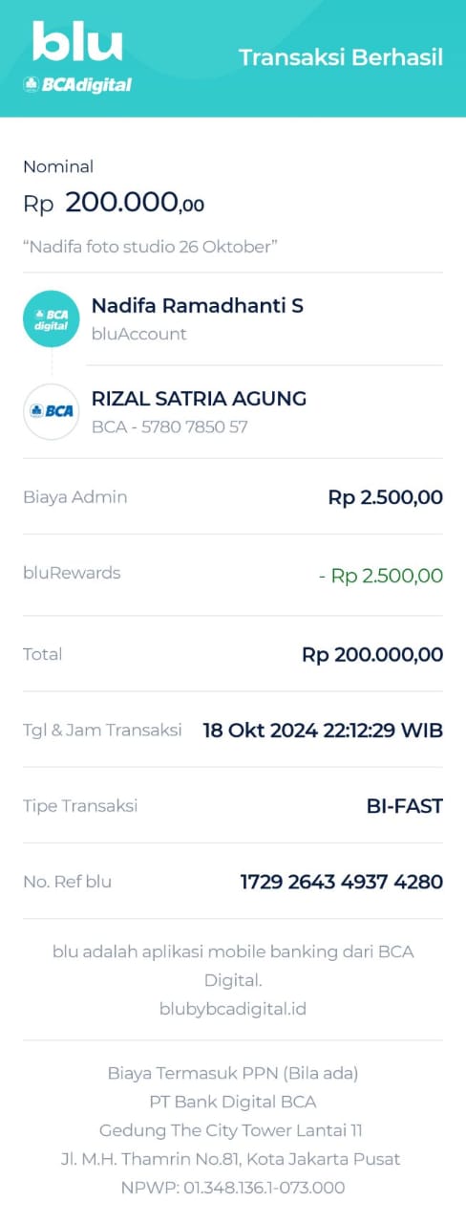Click the Biaya Admin amount Rp 2.500,00

pyautogui.click(x=386, y=497)
